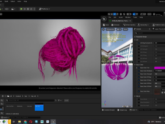Select the Layer Parameters tab
The image size is (165, 124).
159,29
